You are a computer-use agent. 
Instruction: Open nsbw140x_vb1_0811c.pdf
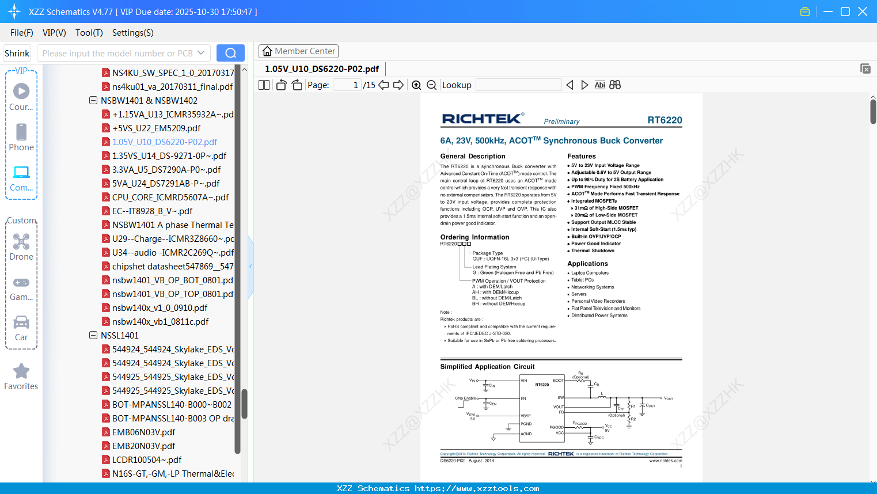click(x=161, y=321)
